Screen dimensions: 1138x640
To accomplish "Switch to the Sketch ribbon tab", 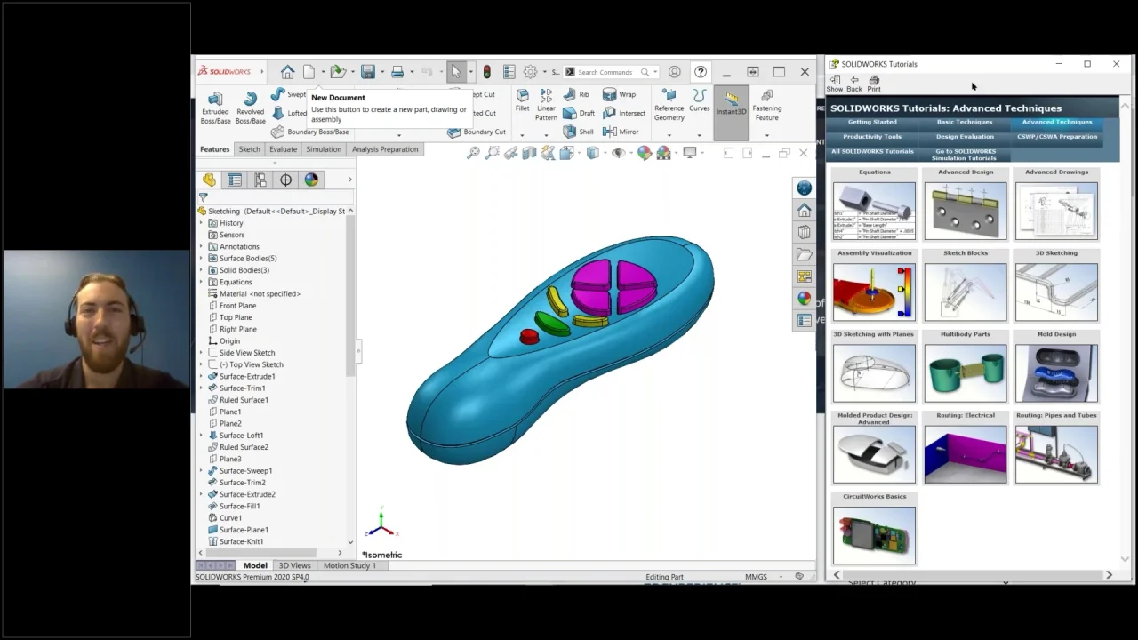I will pyautogui.click(x=249, y=149).
